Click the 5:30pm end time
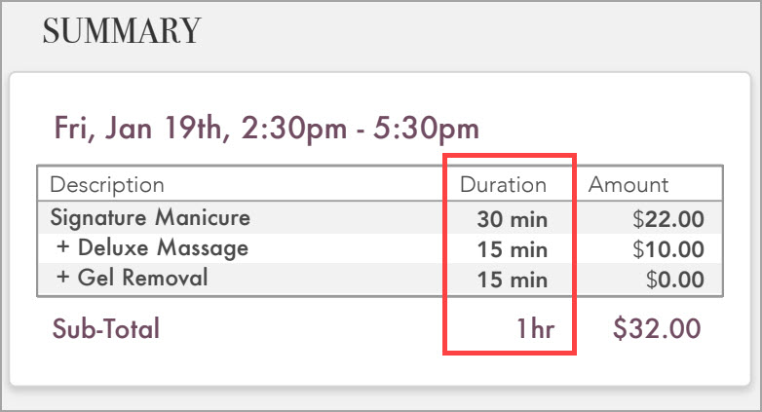 point(426,129)
